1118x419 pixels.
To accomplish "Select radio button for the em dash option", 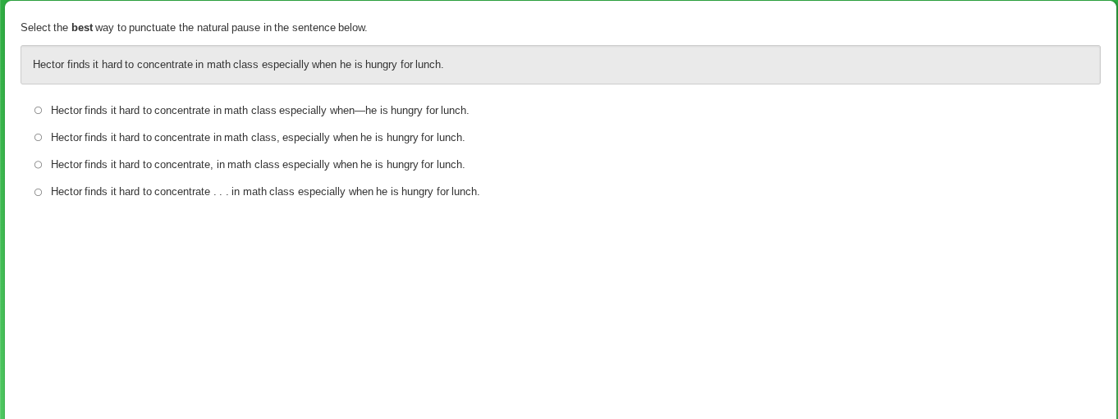I will click(x=38, y=111).
